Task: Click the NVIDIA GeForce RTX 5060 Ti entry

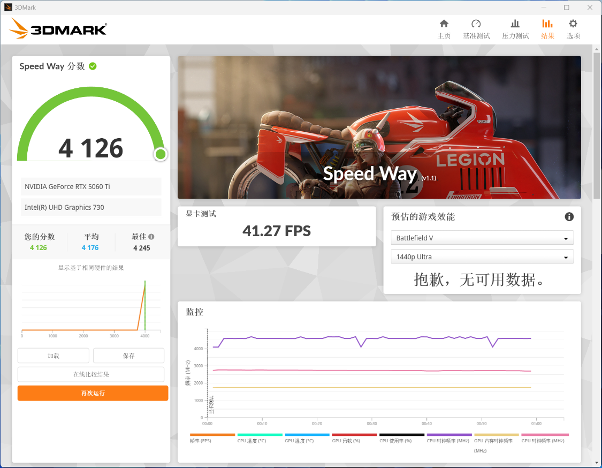Action: pyautogui.click(x=91, y=186)
